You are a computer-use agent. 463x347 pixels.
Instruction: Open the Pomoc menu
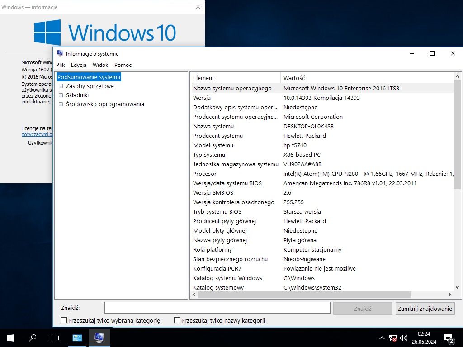(123, 65)
